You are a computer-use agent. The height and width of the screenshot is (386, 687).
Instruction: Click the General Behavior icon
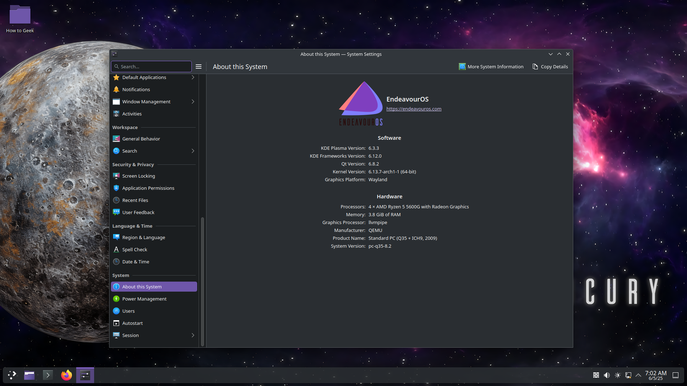click(x=116, y=139)
